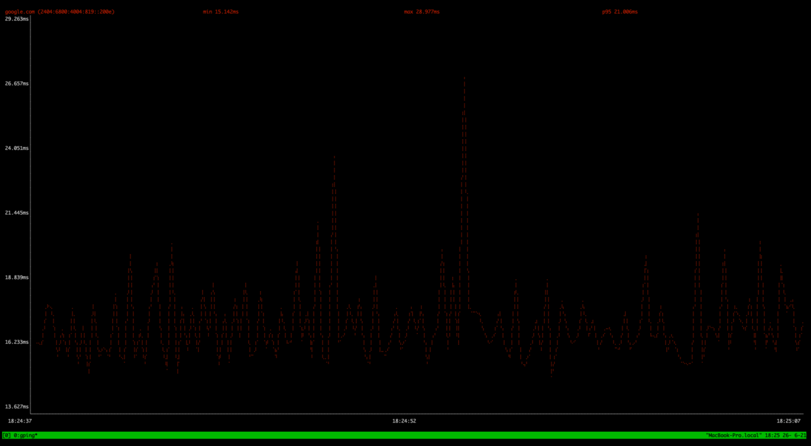811x446 pixels.
Task: Click the p95 21.006ms statistic
Action: click(620, 11)
